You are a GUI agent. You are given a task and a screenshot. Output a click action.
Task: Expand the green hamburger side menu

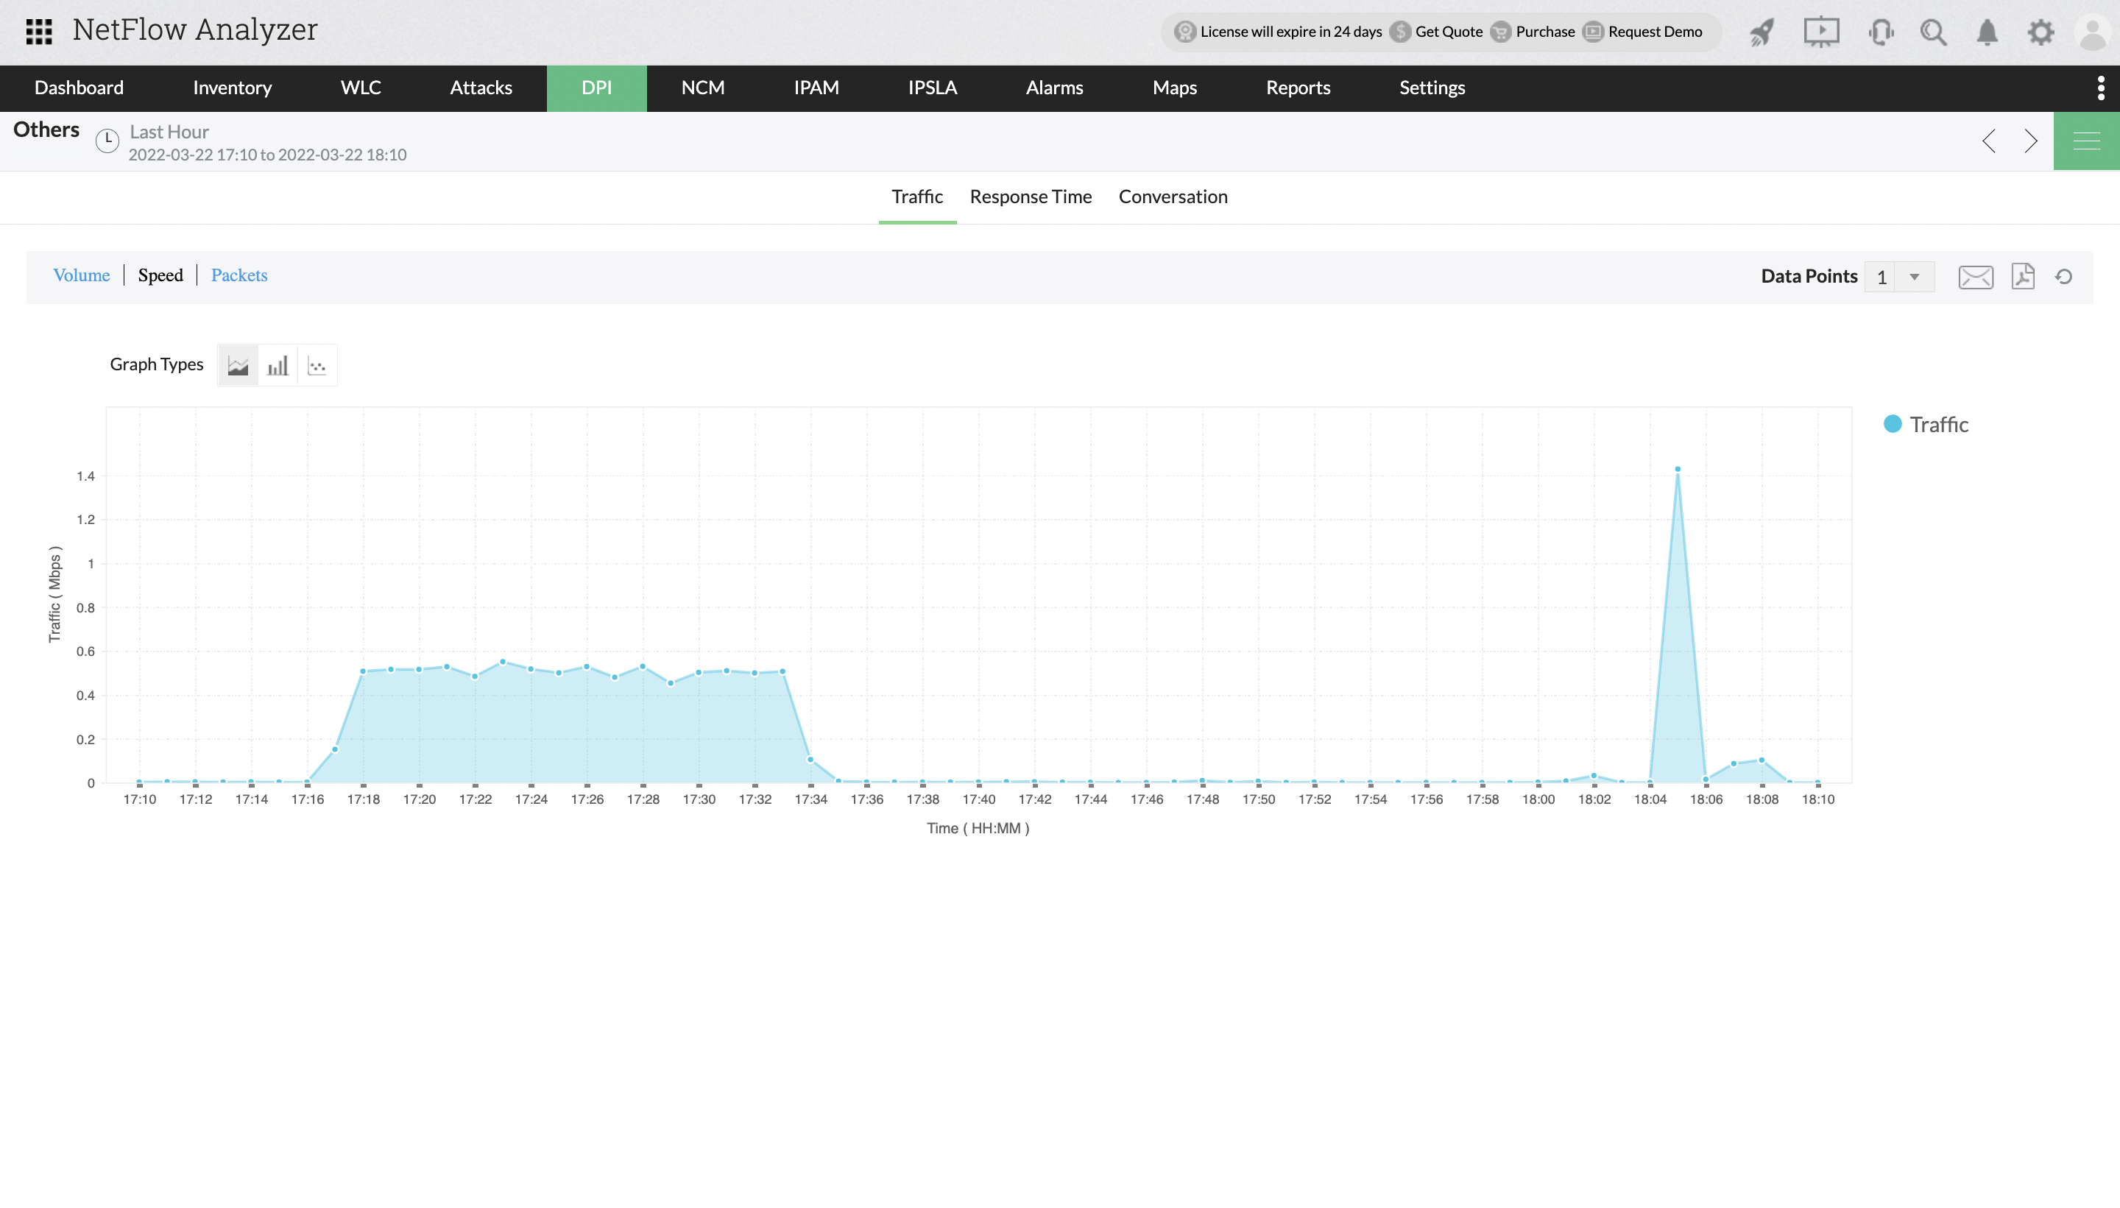(2085, 141)
